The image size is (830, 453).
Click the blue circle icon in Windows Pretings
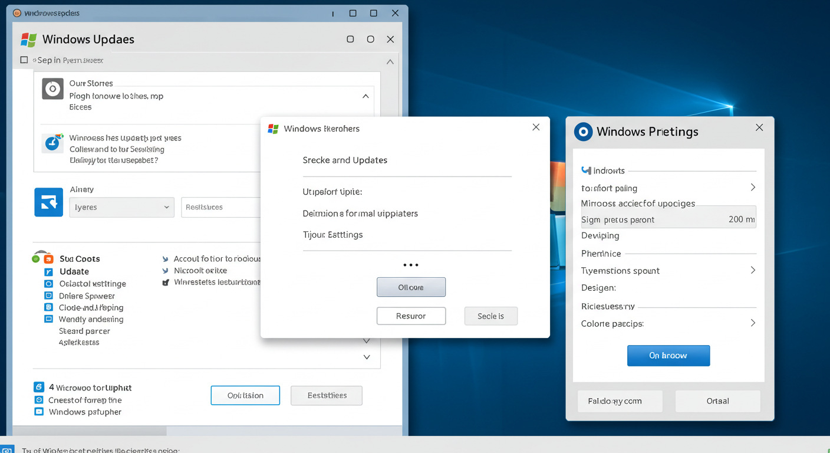point(583,132)
